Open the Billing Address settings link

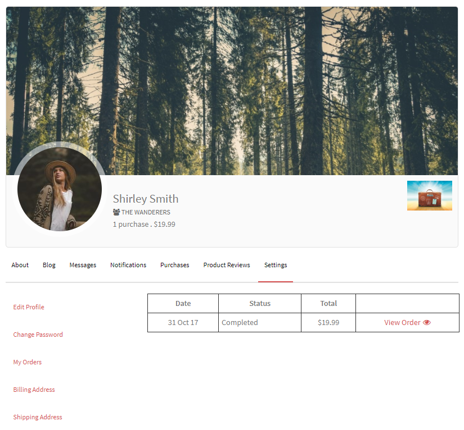tap(34, 390)
